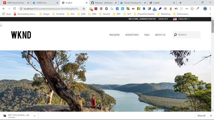This screenshot has width=214, height=120.
Task: Click the megaphone extension icon
Action: pos(176,9)
